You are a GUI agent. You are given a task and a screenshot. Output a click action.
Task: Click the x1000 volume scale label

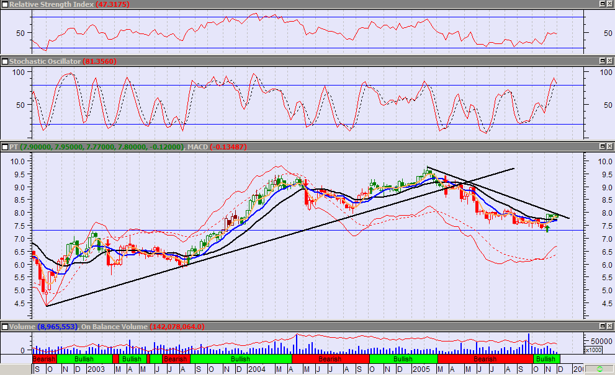(593, 350)
